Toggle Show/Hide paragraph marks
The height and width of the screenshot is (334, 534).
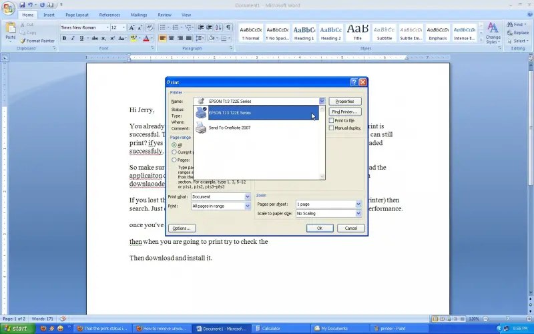pyautogui.click(x=228, y=27)
